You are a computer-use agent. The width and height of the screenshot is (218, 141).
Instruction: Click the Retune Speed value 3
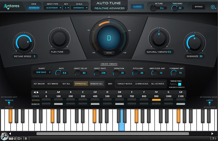pyautogui.click(x=34, y=56)
